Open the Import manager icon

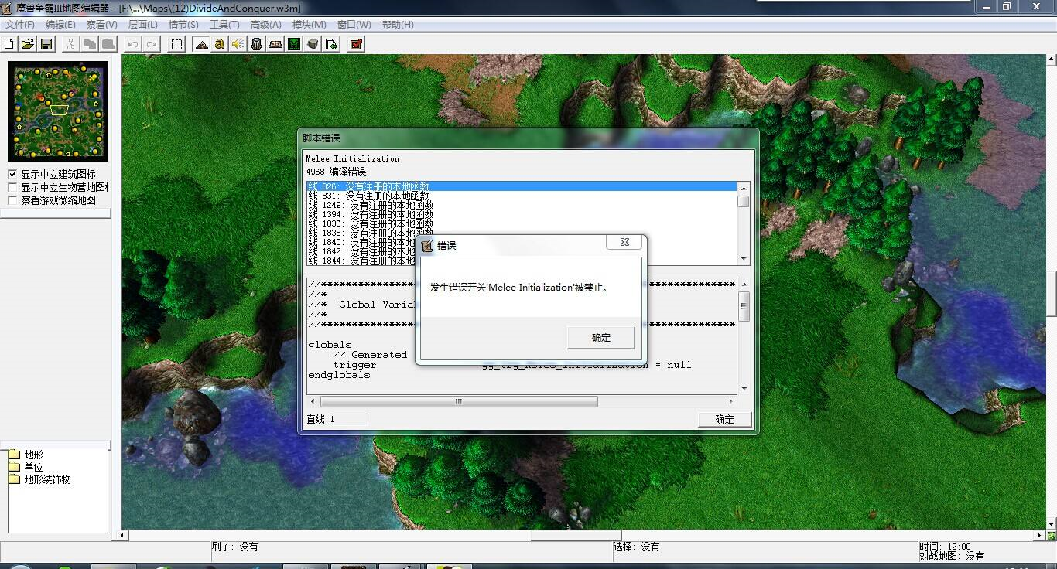pyautogui.click(x=331, y=44)
